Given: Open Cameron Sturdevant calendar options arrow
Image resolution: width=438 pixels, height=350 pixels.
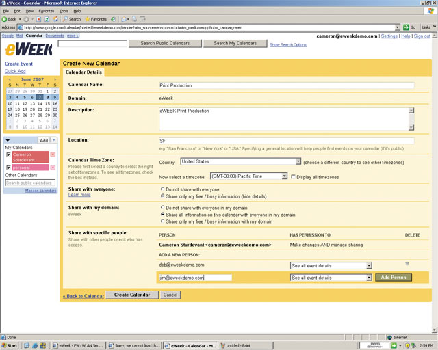Looking at the screenshot, I should pos(53,154).
